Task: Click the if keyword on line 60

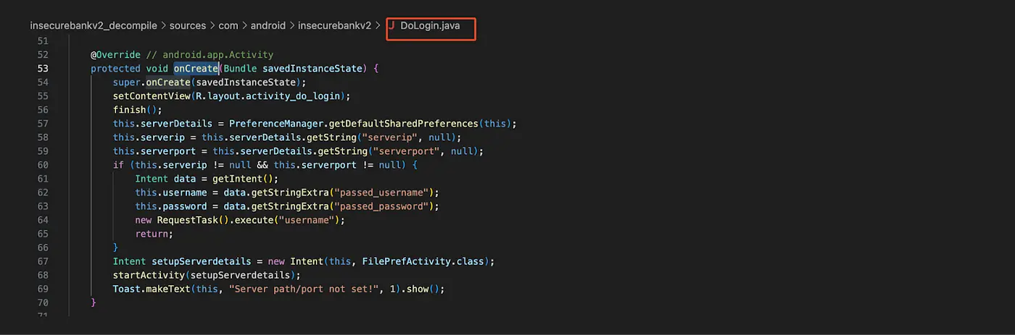Action: [118, 165]
